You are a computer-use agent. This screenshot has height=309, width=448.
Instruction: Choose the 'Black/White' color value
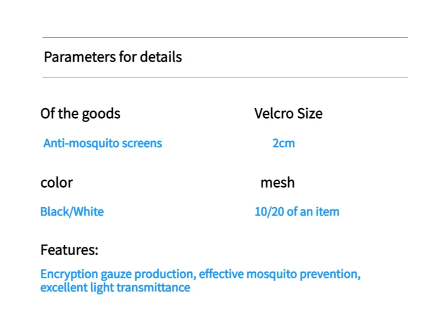pyautogui.click(x=72, y=212)
